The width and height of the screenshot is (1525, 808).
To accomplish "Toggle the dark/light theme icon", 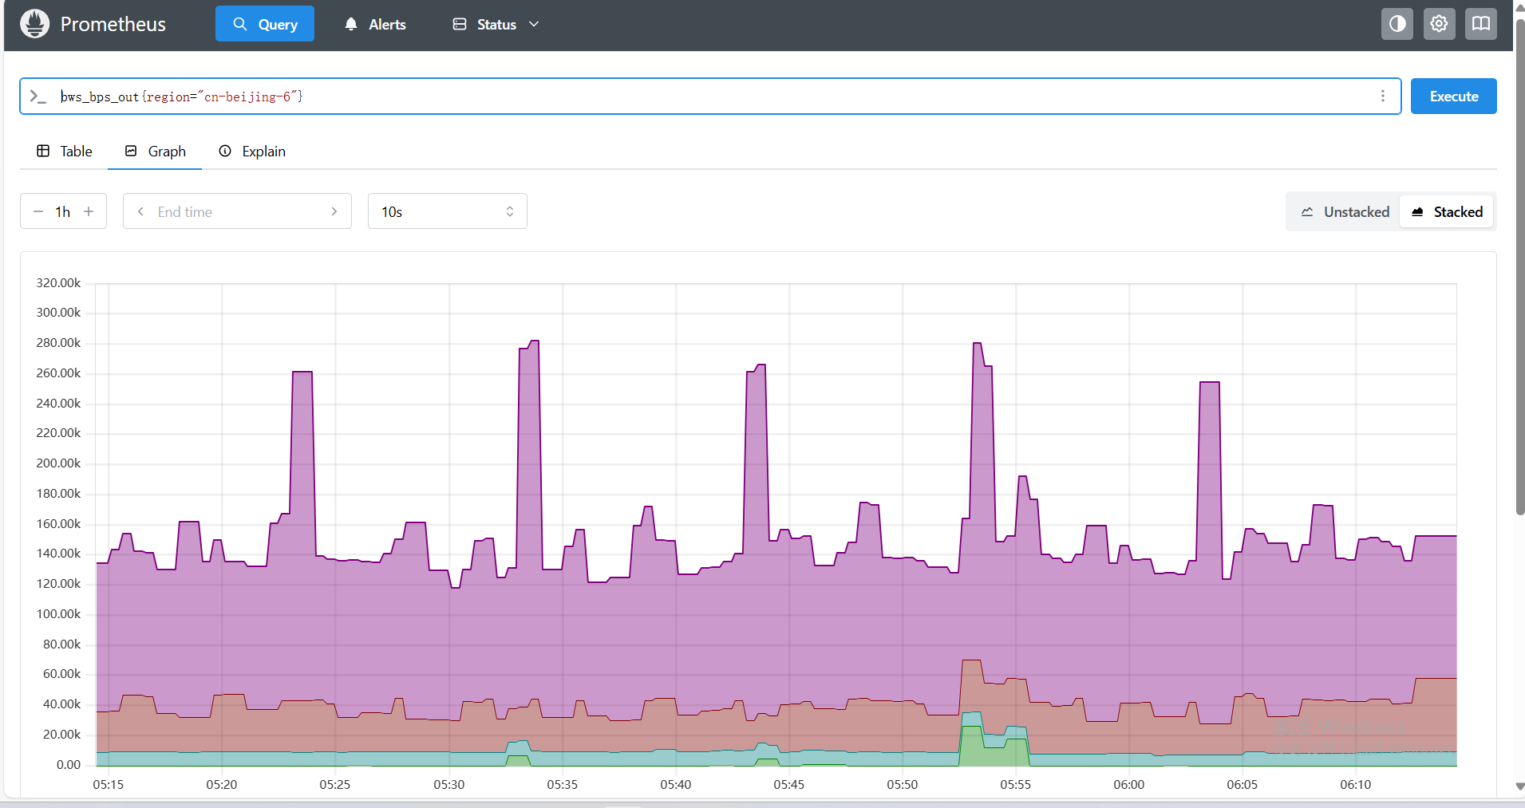I will pyautogui.click(x=1397, y=24).
